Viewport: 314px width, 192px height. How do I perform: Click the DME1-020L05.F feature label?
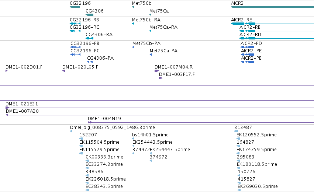click(x=80, y=67)
